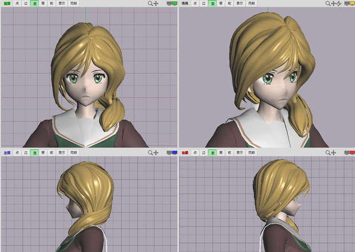Select the pan arrows in the front view
The height and width of the screenshot is (252, 355).
click(156, 3)
